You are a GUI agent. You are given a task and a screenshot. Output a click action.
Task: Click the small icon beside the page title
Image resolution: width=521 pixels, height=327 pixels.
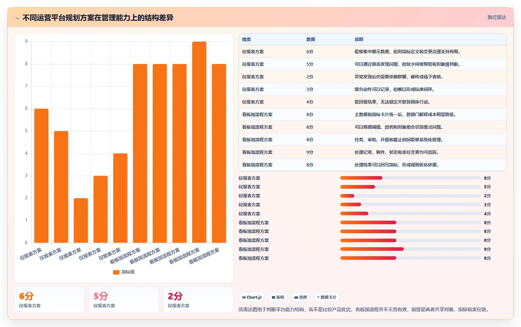[x=17, y=18]
